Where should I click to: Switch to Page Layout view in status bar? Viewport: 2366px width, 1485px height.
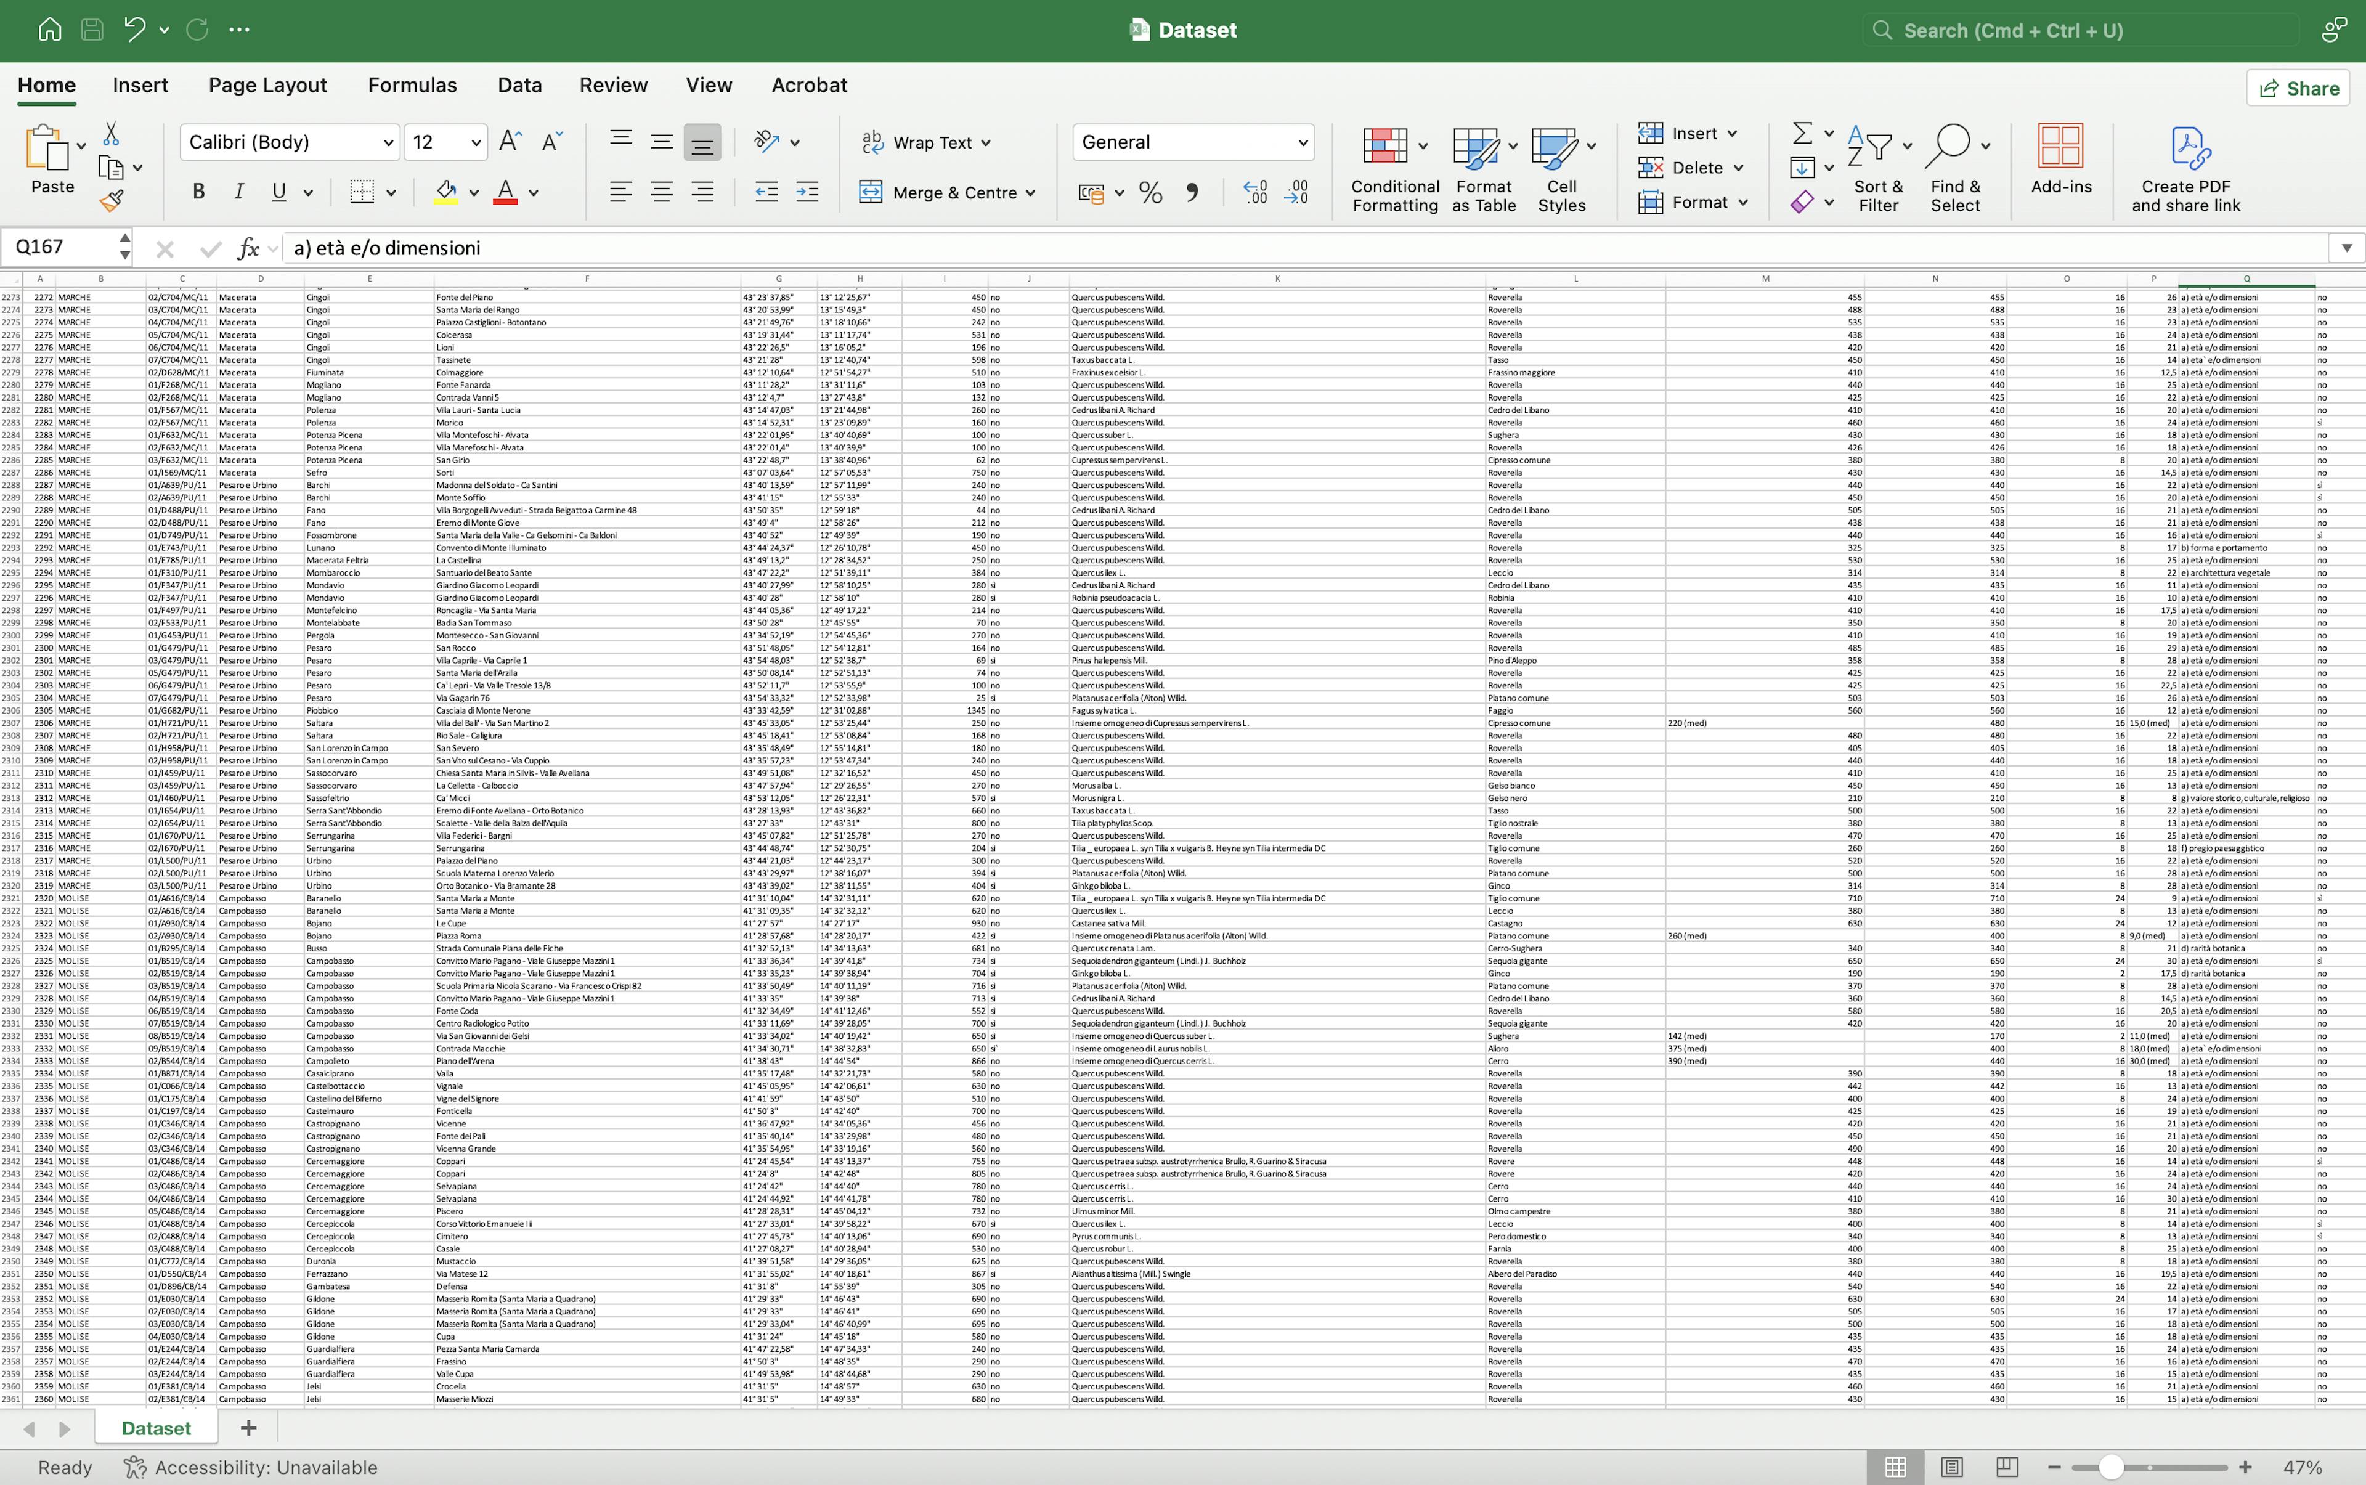click(1951, 1467)
